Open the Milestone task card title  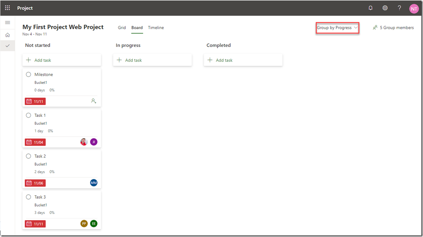coord(44,74)
